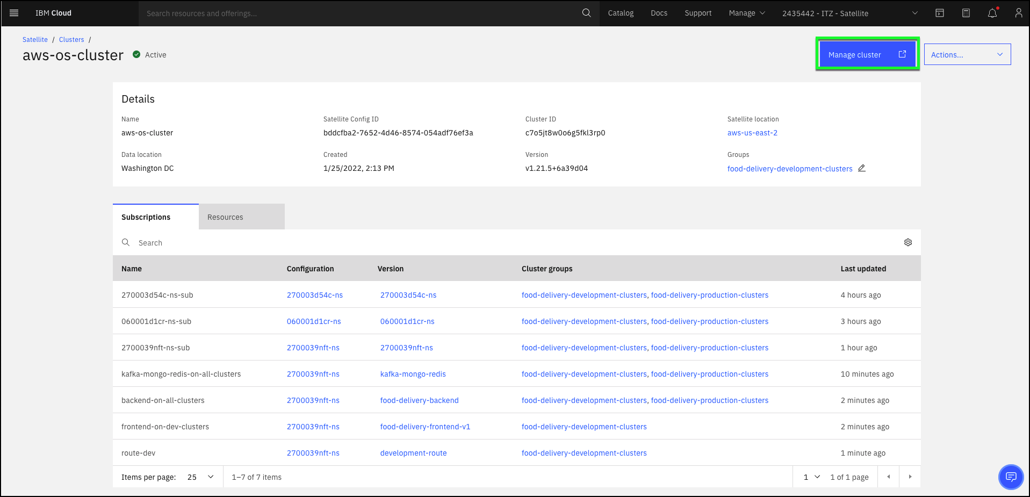Click the Manage cluster button
The width and height of the screenshot is (1030, 497).
[867, 54]
